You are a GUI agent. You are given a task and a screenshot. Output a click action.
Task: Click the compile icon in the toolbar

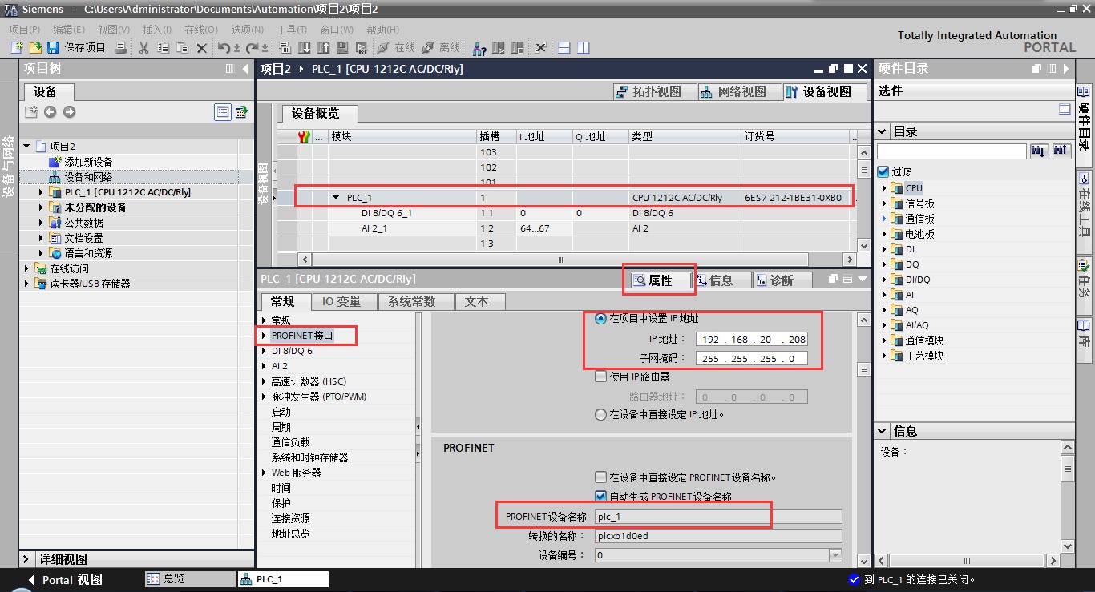coord(285,48)
